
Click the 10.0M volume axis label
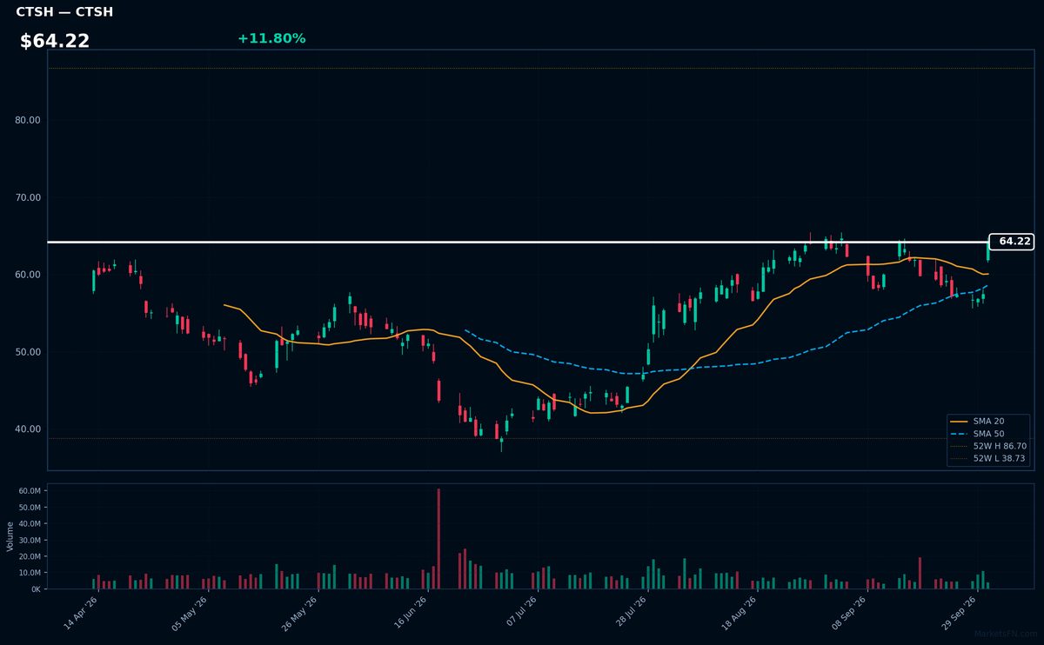point(30,573)
